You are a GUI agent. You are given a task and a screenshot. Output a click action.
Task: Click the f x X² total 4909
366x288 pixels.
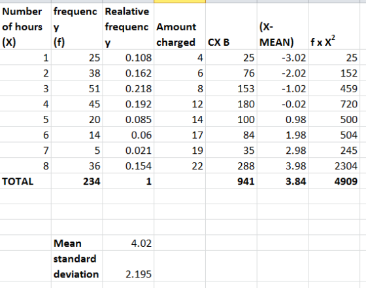pos(334,181)
